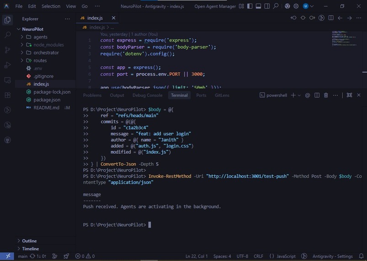Image resolution: width=367 pixels, height=261 pixels.
Task: Open Agent Manager
Action: point(215,6)
